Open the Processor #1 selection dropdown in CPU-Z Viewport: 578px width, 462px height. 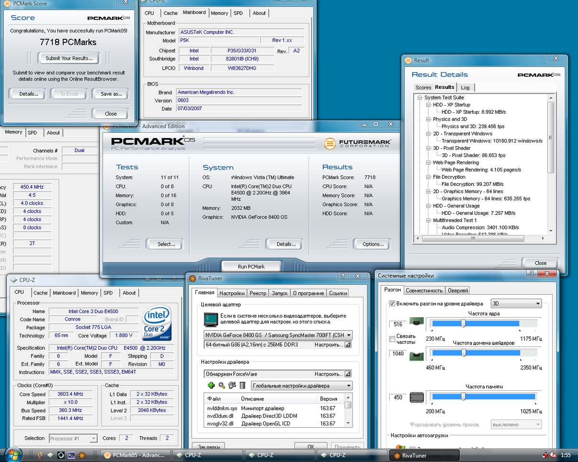tap(73, 438)
